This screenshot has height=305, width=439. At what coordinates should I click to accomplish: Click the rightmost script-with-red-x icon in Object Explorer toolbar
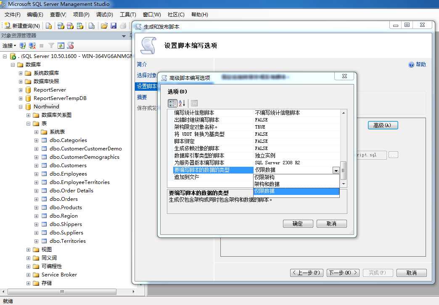[x=70, y=46]
